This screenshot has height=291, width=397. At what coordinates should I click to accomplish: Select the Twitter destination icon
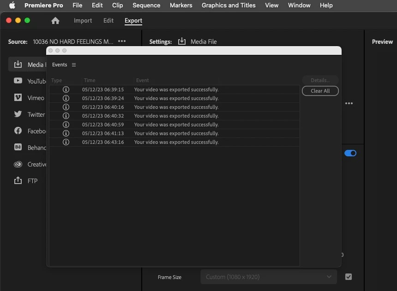point(18,114)
